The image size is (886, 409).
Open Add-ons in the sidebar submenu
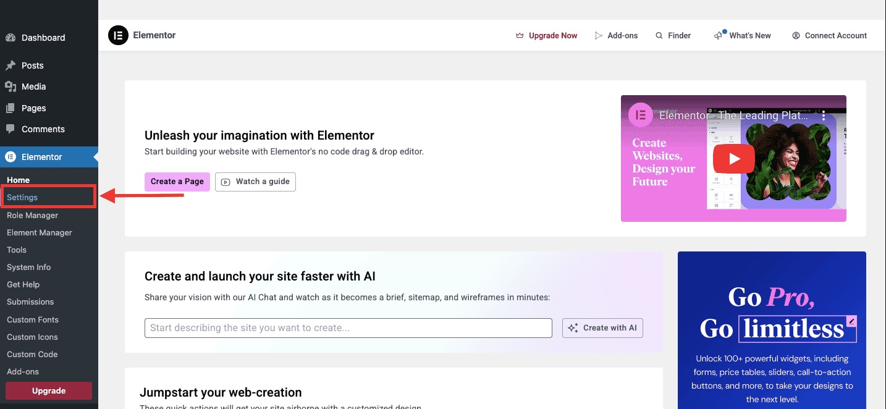(x=23, y=371)
